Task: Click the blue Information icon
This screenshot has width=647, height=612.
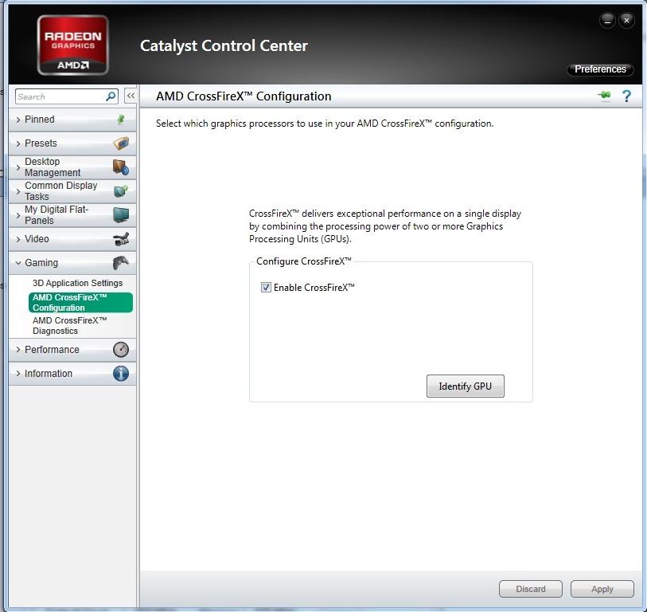Action: tap(121, 374)
